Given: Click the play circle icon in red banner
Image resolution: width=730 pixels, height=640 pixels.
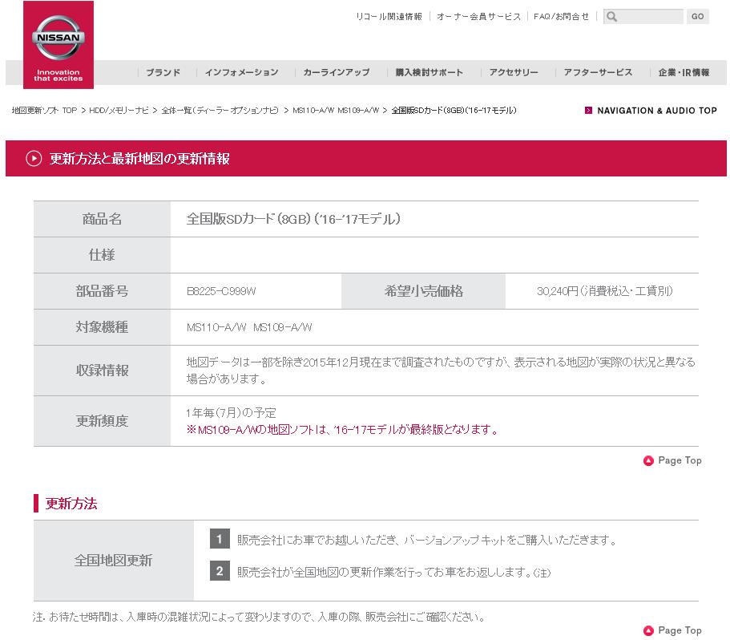Looking at the screenshot, I should click(34, 158).
